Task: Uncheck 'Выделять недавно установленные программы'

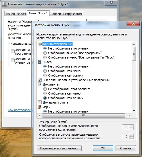Action: (x=40, y=80)
